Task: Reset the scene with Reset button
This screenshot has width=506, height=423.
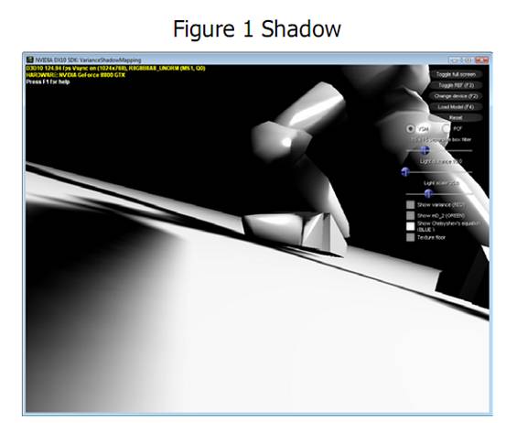Action: [456, 117]
